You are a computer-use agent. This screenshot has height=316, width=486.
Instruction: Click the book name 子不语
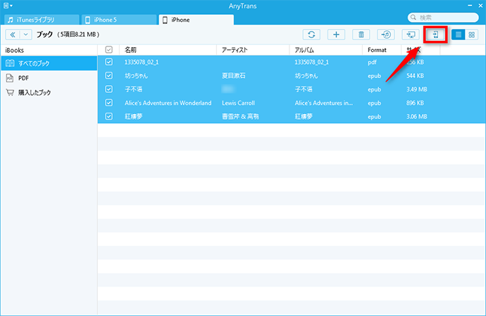tap(133, 89)
